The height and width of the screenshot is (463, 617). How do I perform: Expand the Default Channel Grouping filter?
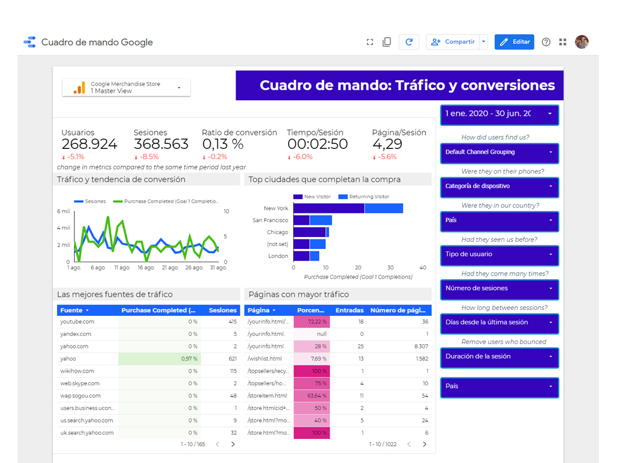[499, 153]
